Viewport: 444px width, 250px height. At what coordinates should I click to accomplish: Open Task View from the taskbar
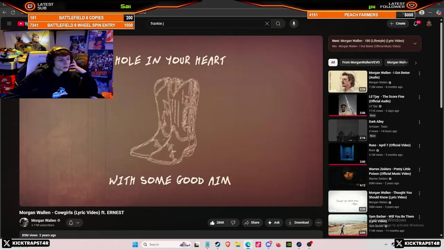(x=197, y=244)
